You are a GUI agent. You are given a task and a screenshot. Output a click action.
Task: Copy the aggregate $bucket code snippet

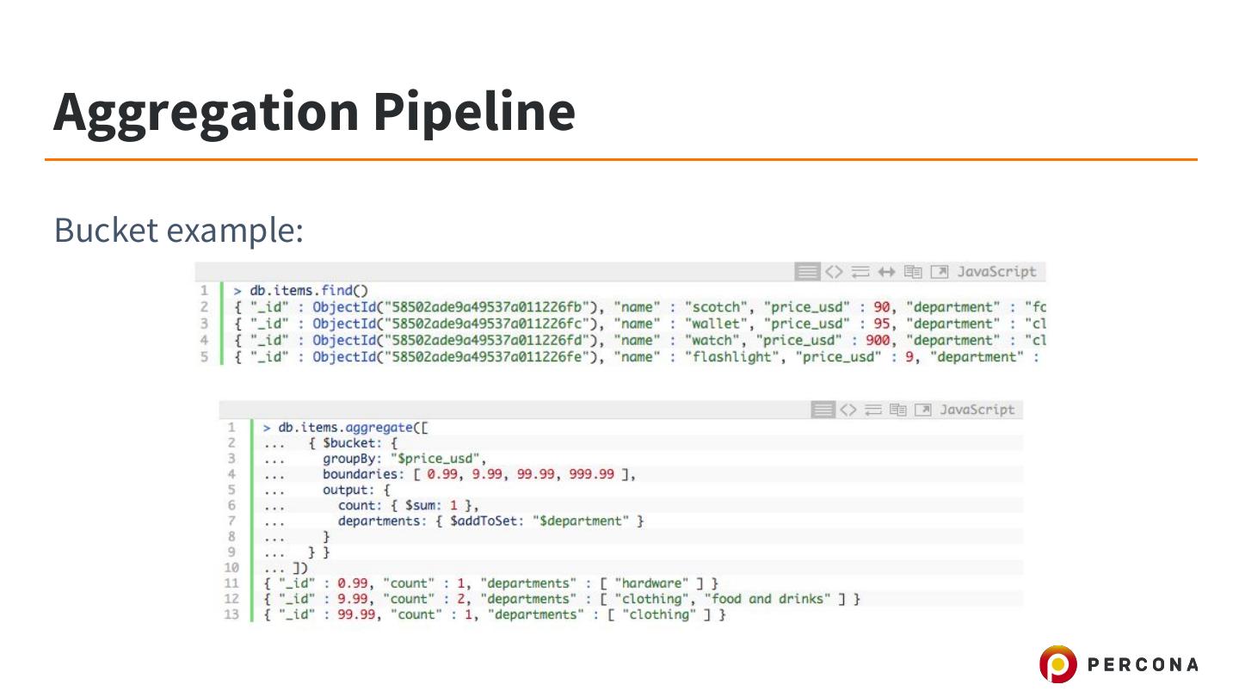(898, 410)
